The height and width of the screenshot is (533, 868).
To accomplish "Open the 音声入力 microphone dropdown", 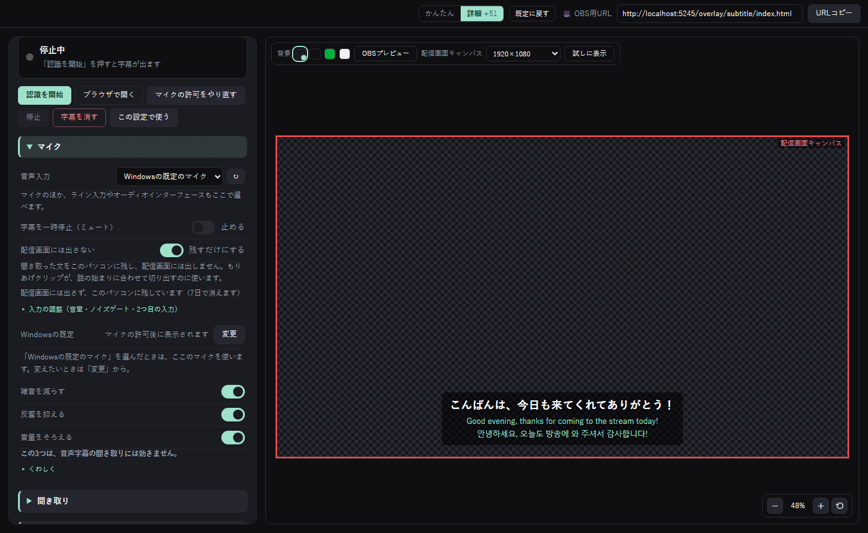I will pyautogui.click(x=170, y=177).
